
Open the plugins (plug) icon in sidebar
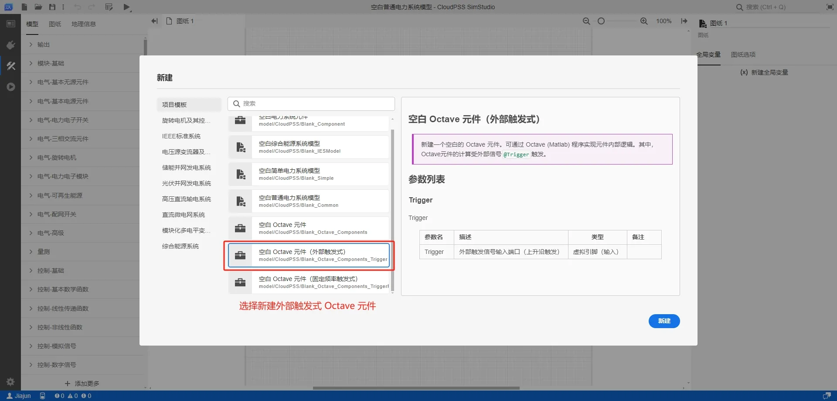click(11, 45)
